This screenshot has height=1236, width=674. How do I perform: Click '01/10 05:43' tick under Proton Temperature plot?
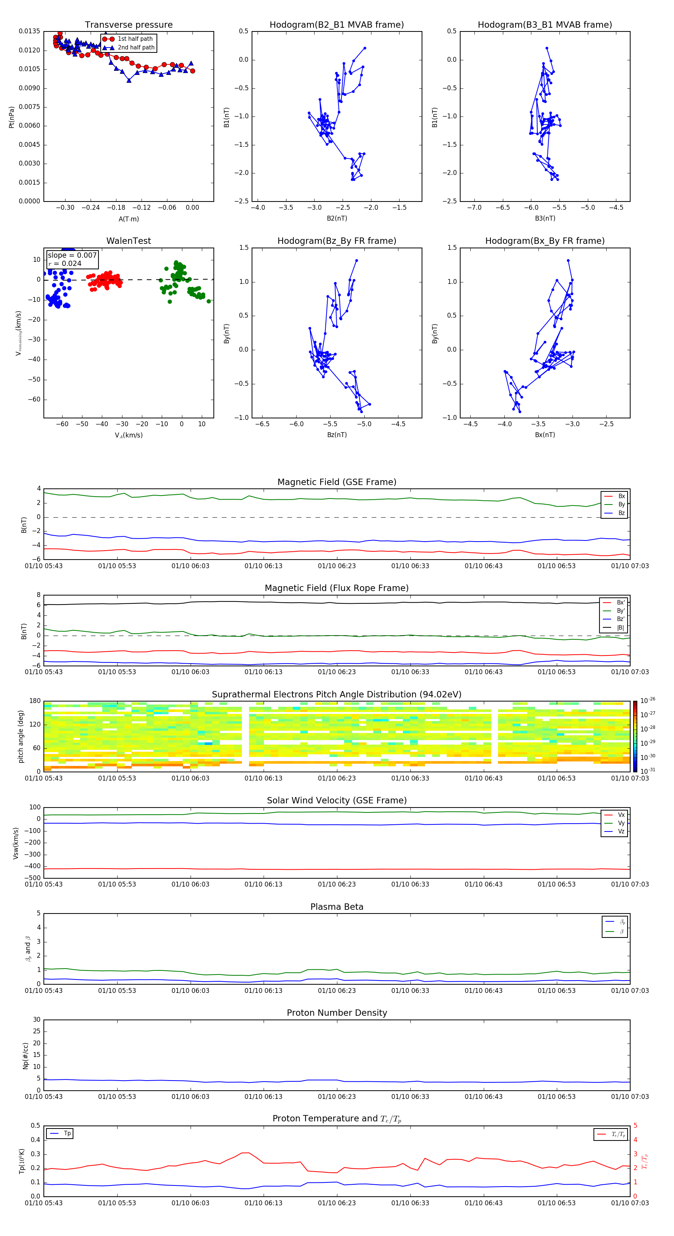[44, 1203]
